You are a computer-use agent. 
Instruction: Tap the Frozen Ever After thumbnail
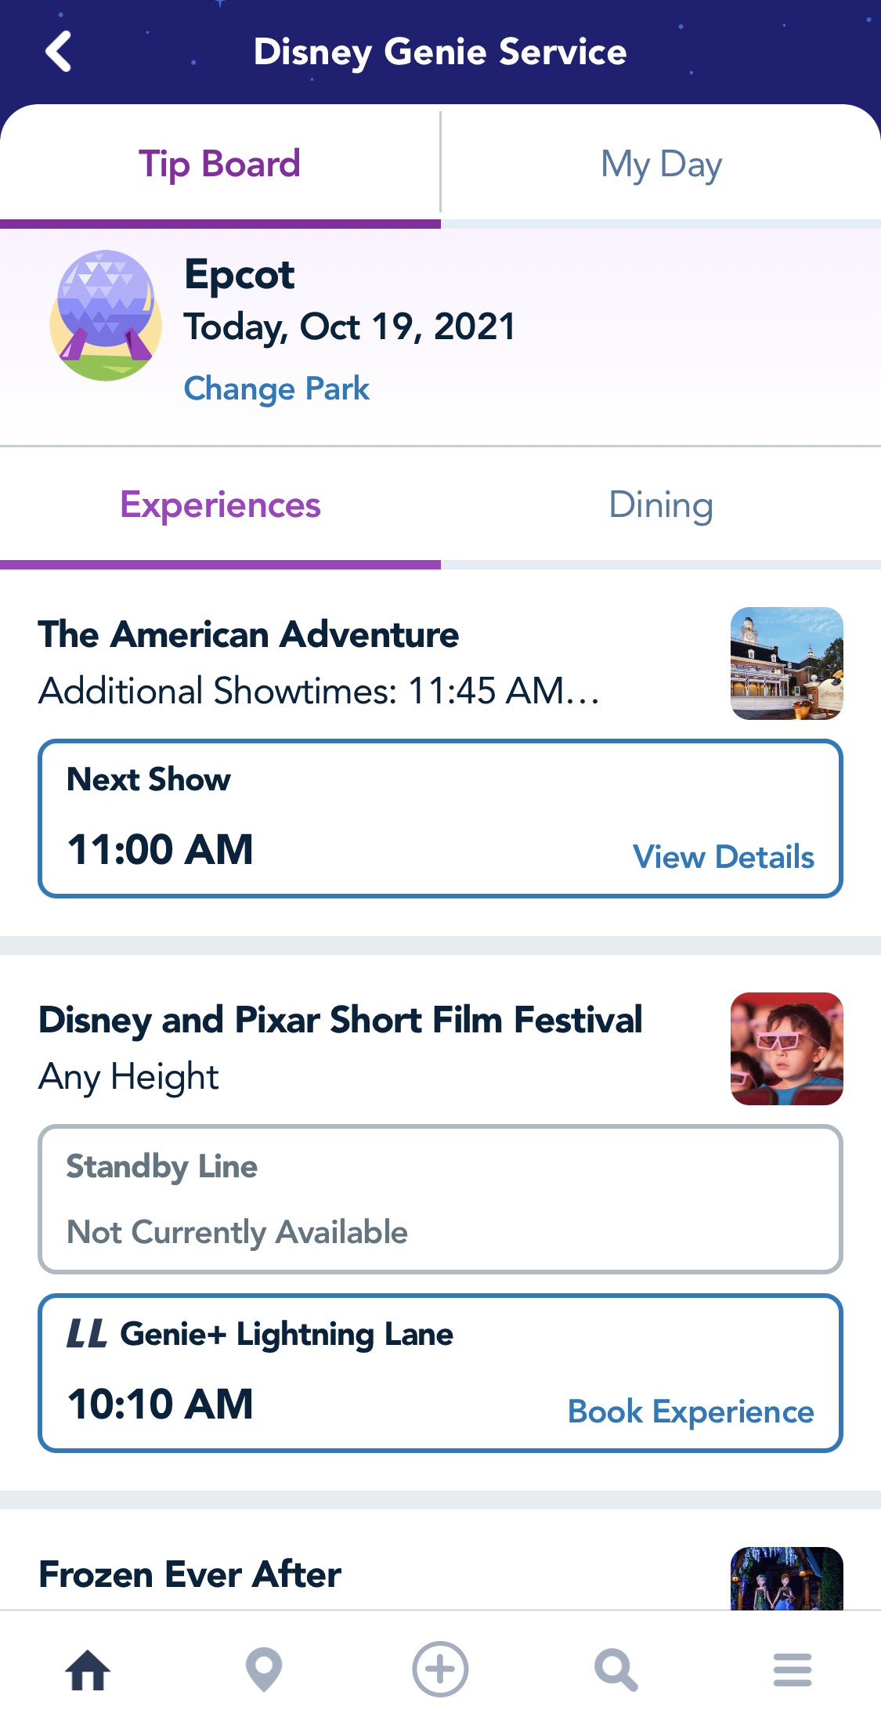(786, 1578)
